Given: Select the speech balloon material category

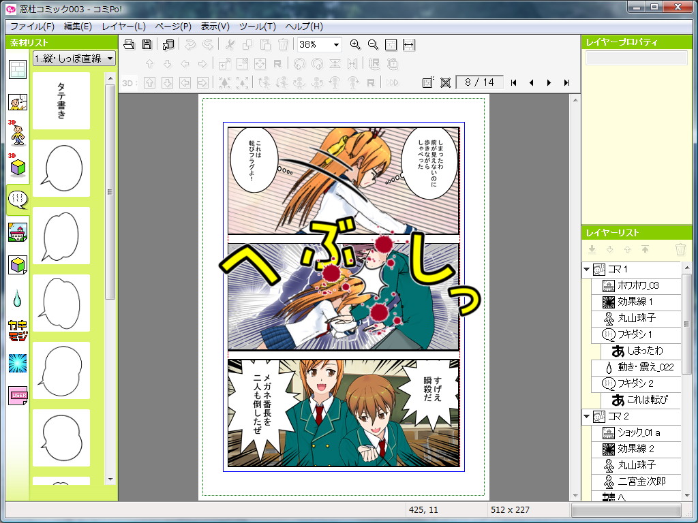Looking at the screenshot, I should click(18, 200).
